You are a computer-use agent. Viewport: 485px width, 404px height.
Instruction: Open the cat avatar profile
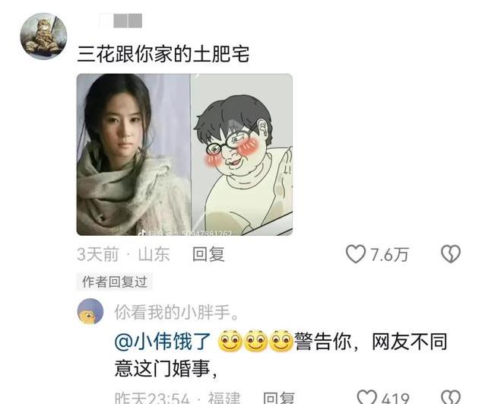point(43,36)
